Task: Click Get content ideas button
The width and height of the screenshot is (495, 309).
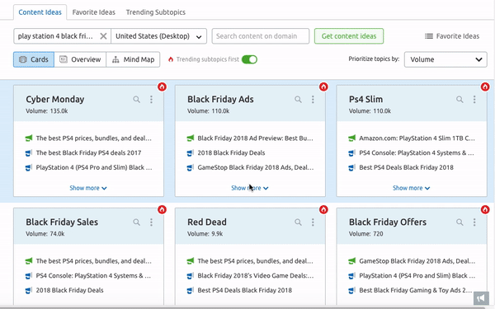Action: pos(349,36)
